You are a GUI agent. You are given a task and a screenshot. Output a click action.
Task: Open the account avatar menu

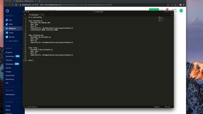181,10
